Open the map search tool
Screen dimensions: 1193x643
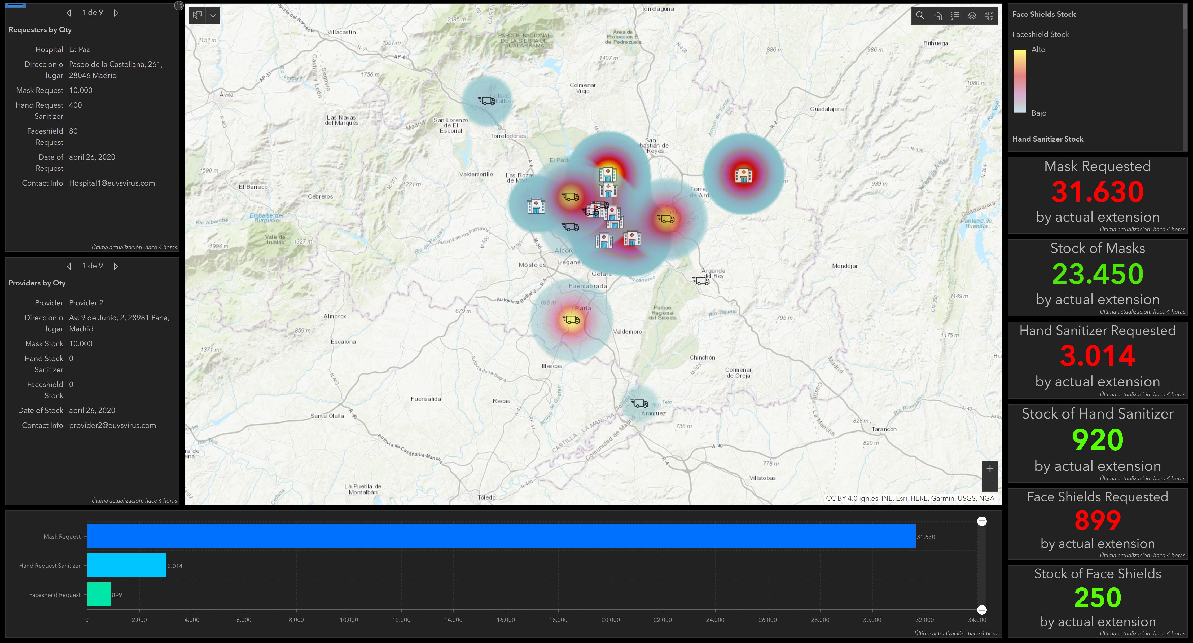[920, 16]
